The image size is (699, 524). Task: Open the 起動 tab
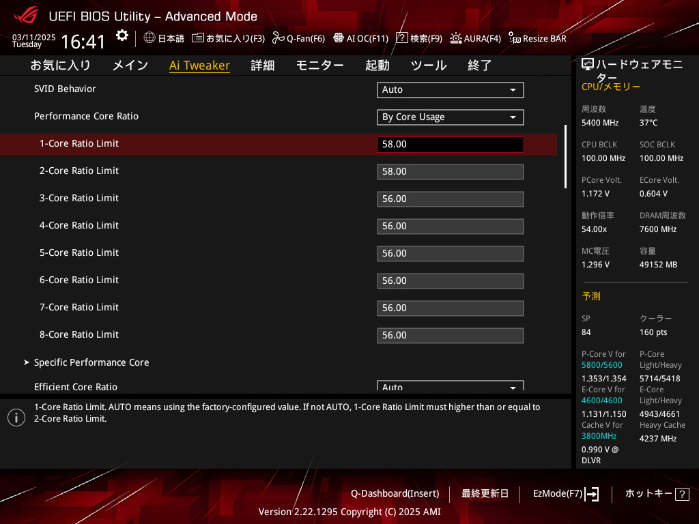(x=377, y=65)
